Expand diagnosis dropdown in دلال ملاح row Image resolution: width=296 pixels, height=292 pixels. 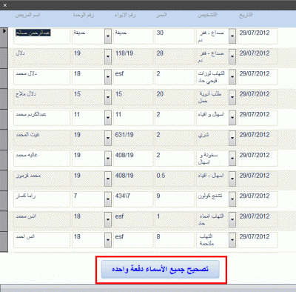click(232, 97)
